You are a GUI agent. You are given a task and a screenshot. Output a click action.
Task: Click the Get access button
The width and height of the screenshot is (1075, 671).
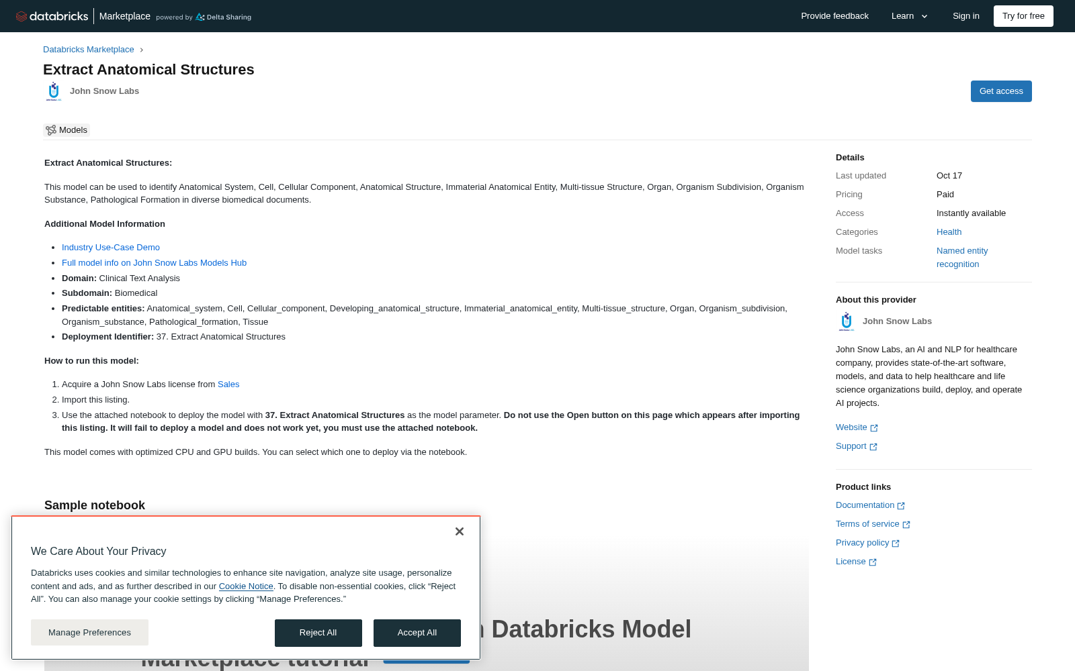pyautogui.click(x=1001, y=91)
